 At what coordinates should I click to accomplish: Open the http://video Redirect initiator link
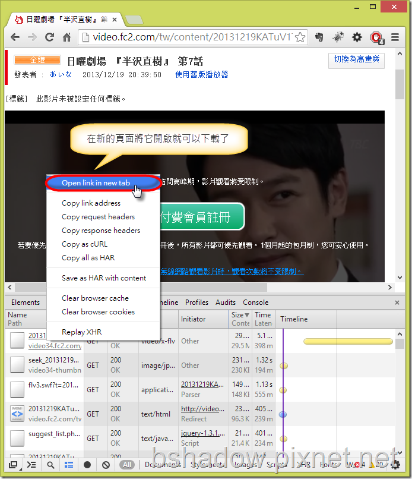click(202, 409)
